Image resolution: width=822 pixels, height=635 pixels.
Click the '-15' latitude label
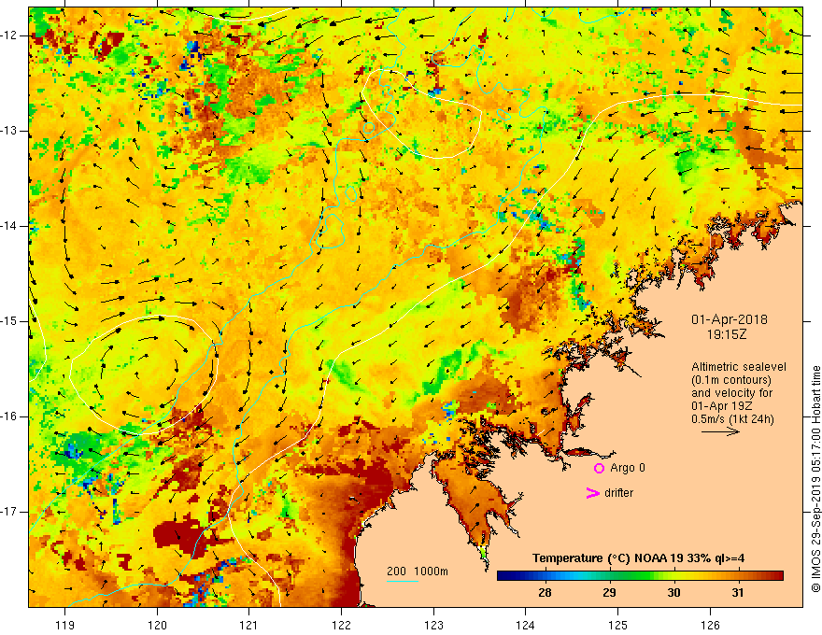(x=9, y=321)
